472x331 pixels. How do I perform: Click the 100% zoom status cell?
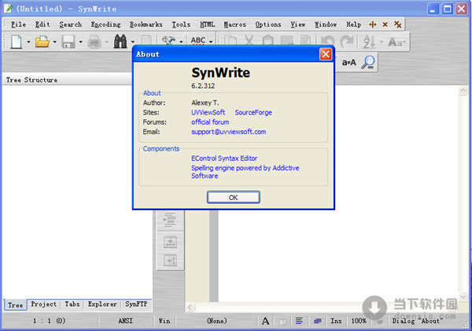point(359,321)
